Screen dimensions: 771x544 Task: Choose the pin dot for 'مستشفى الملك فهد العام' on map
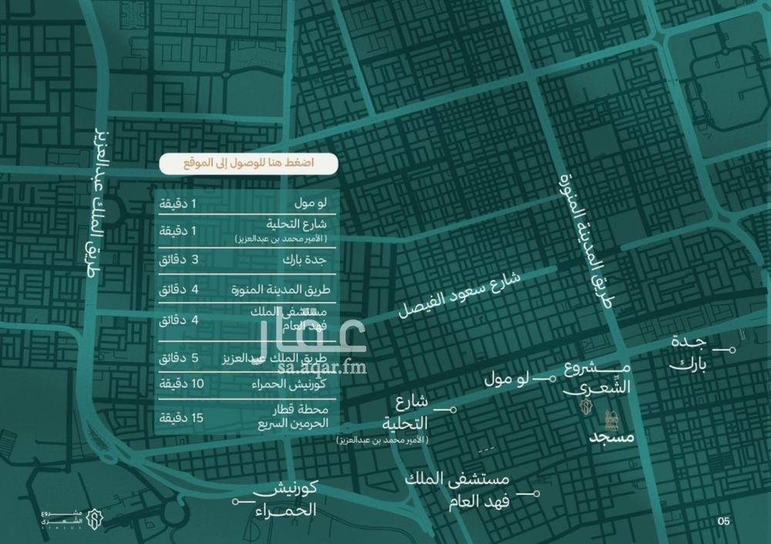[x=537, y=493]
